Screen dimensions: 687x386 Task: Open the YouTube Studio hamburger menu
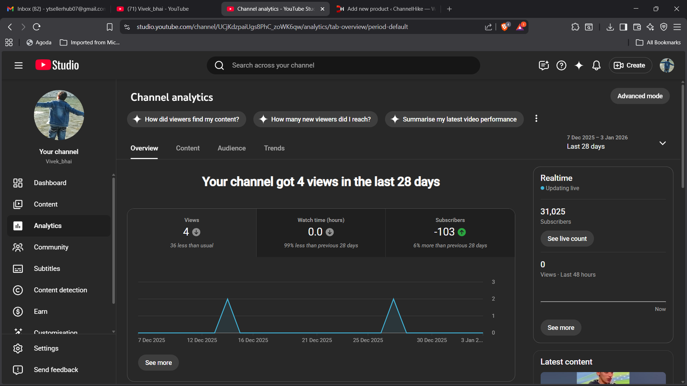coord(18,65)
